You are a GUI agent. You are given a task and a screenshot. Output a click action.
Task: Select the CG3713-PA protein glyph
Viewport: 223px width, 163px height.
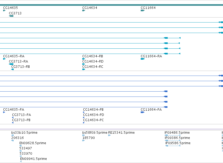click(13, 117)
